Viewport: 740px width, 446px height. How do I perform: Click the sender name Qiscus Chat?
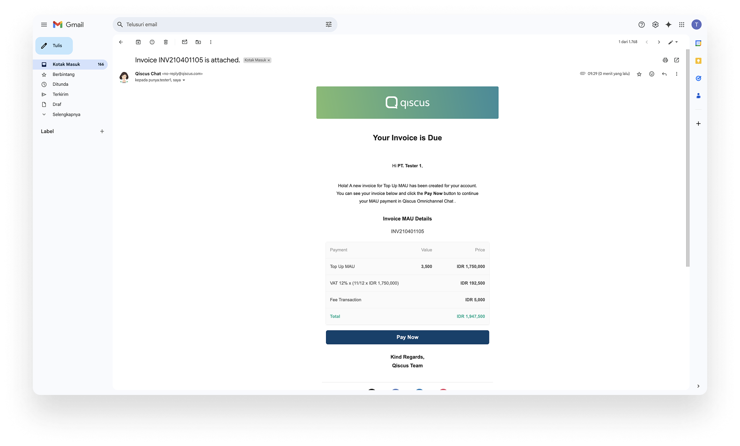148,74
